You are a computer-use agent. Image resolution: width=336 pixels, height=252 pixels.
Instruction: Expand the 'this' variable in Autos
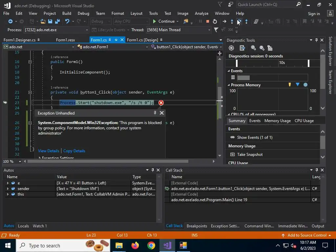point(8,194)
